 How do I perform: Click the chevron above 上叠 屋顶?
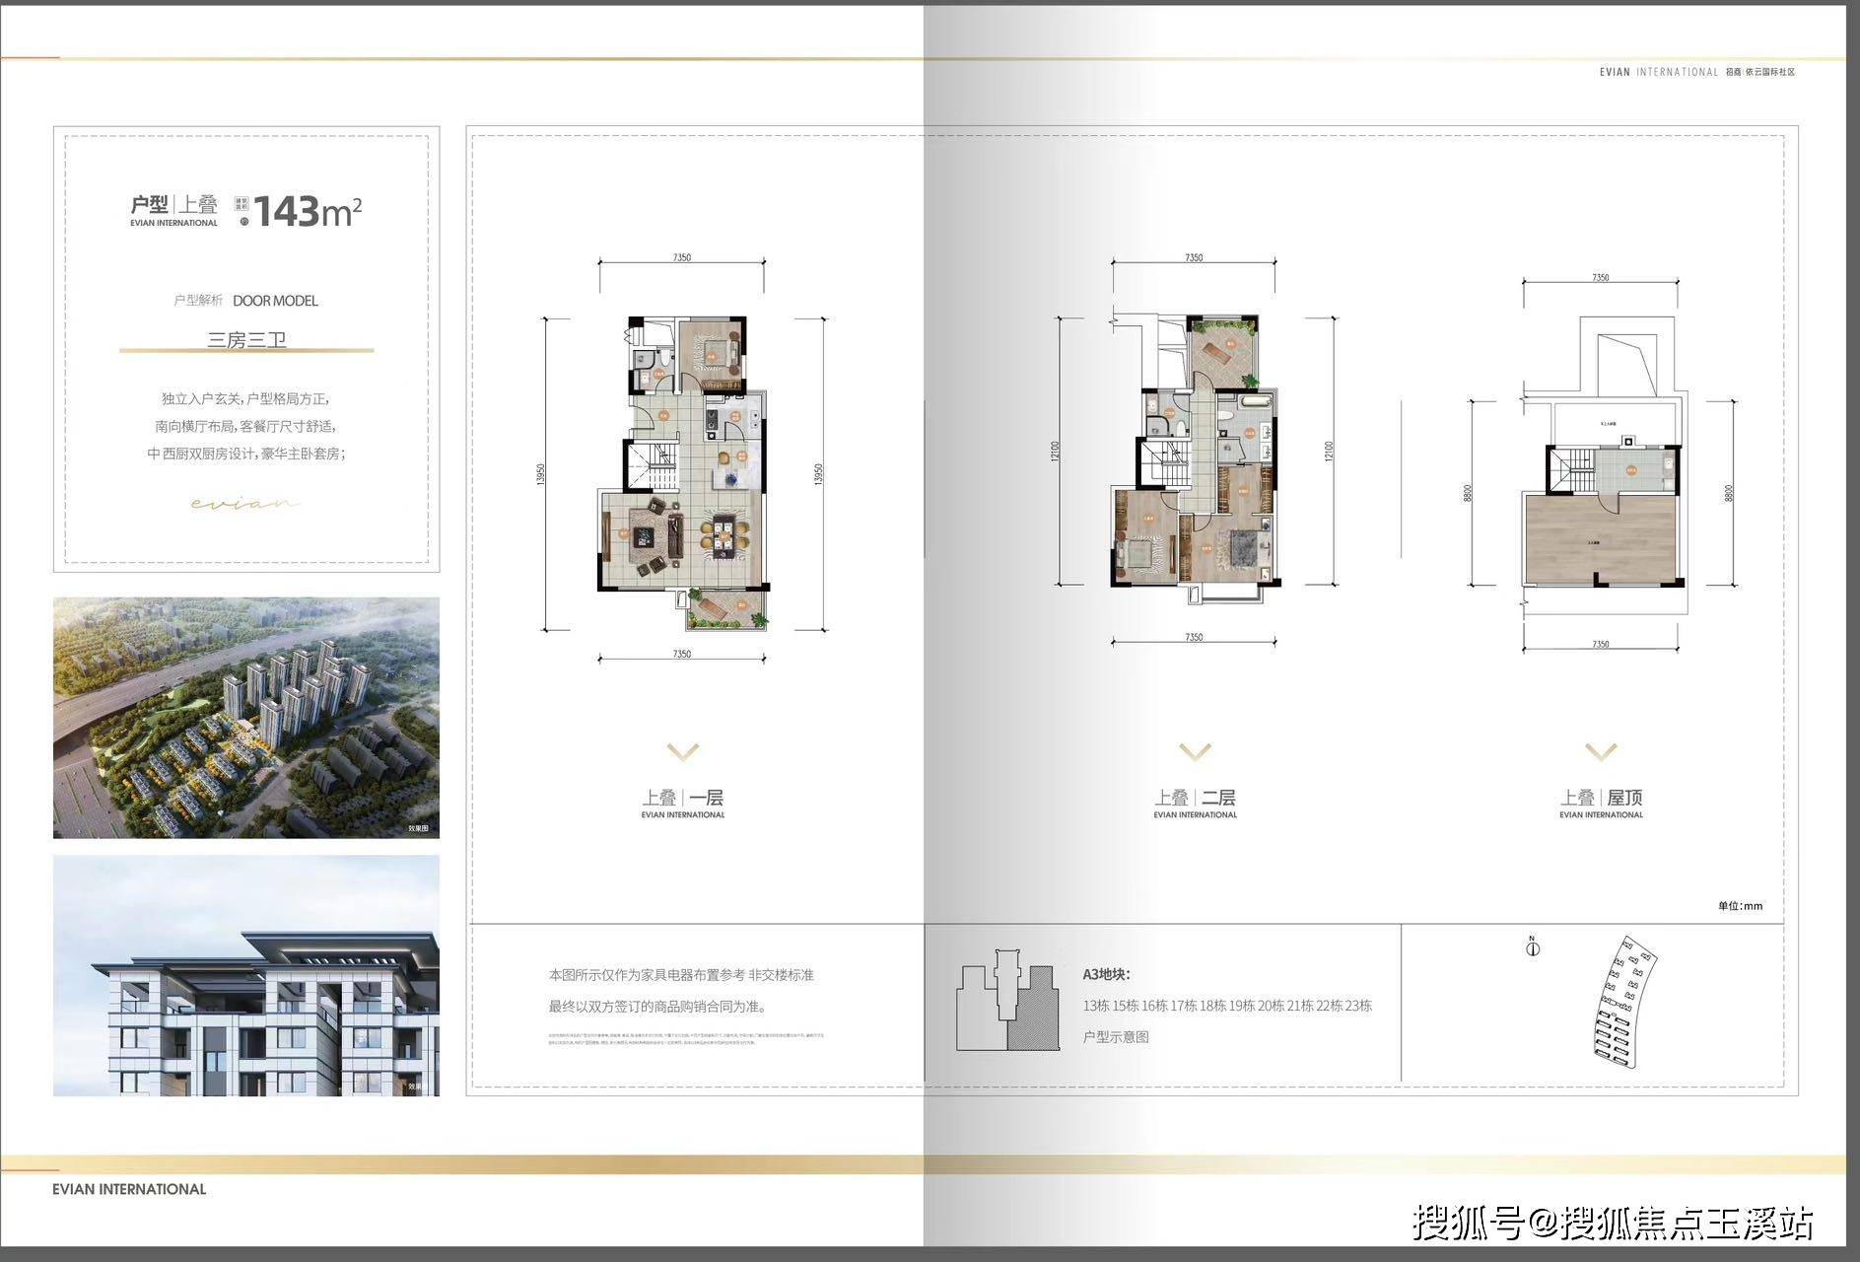tap(1601, 752)
